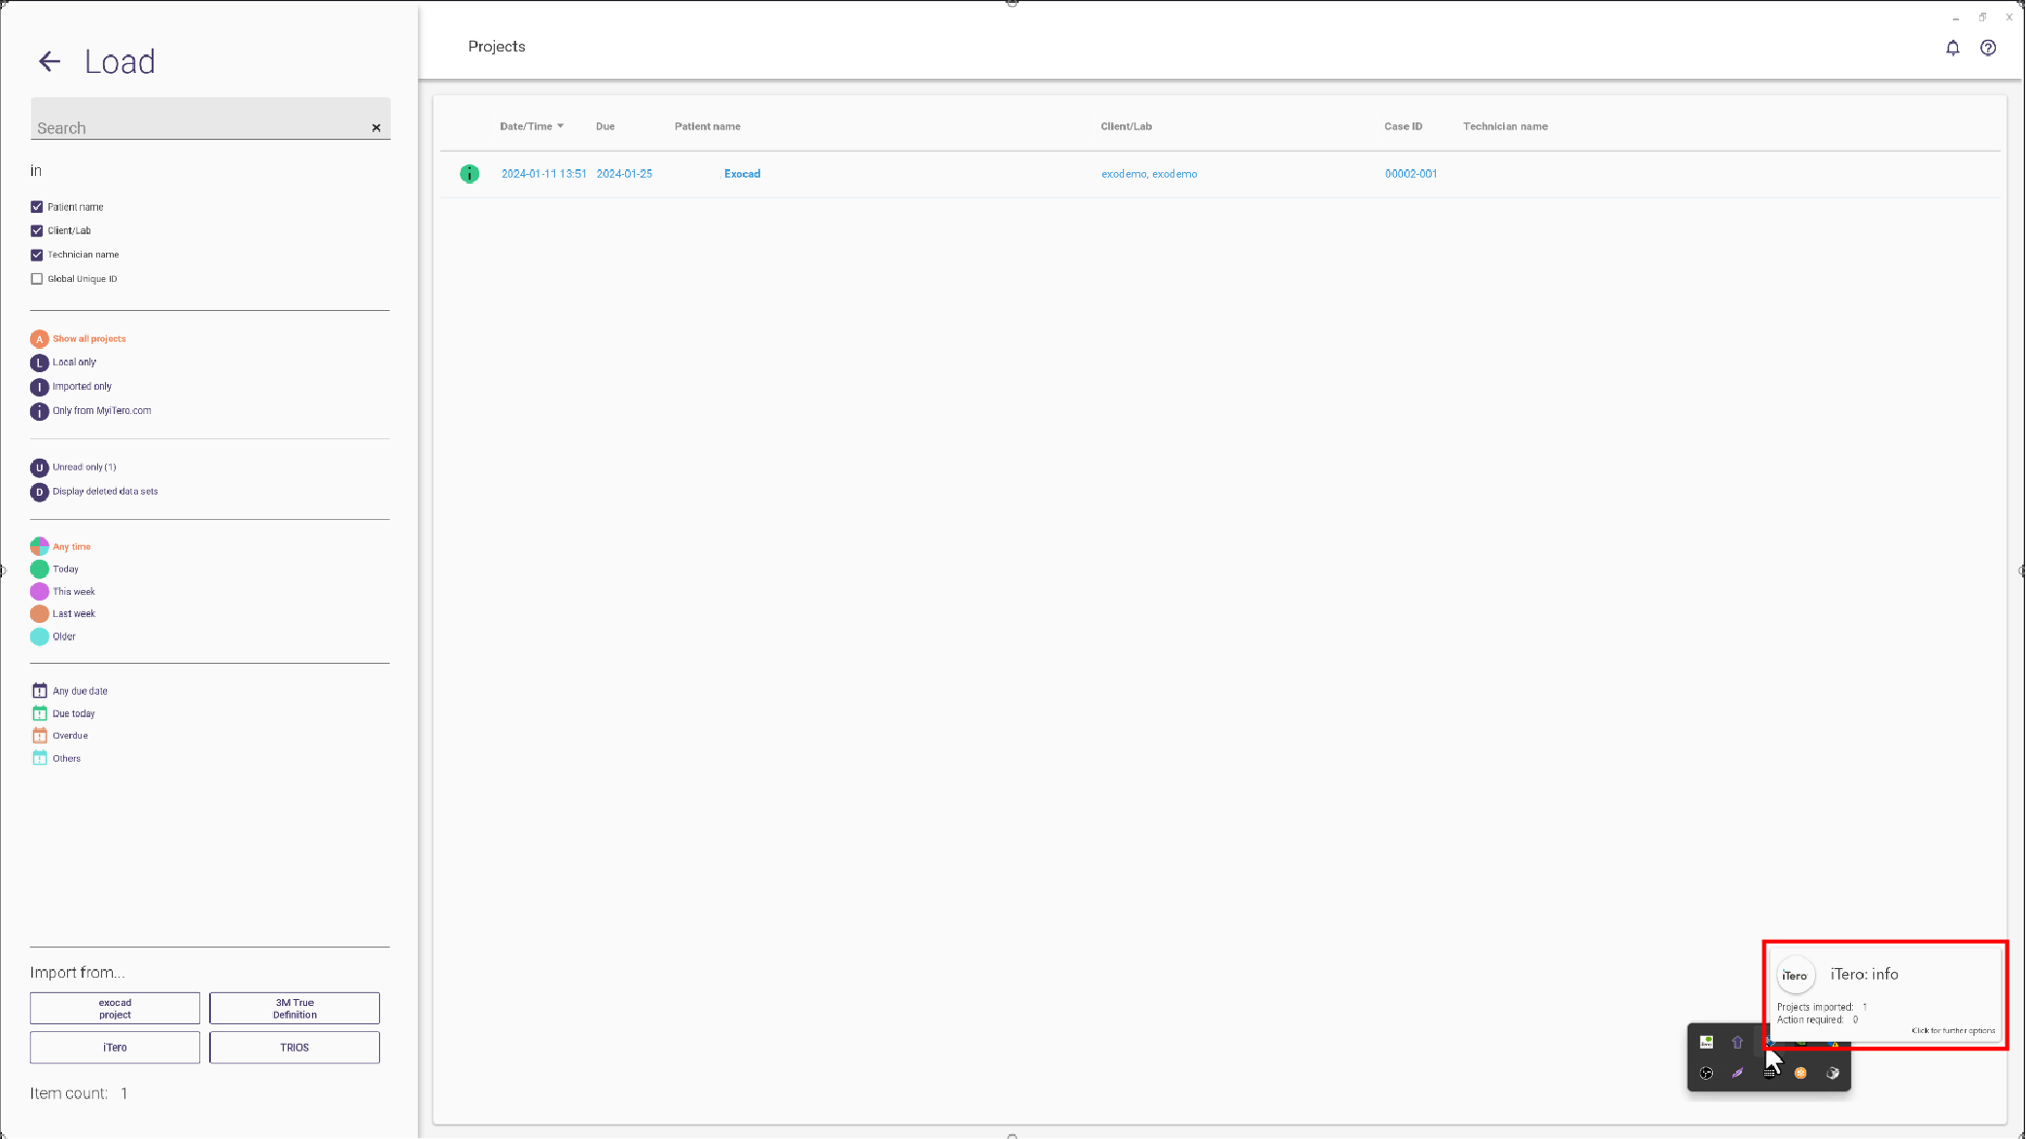Image resolution: width=2026 pixels, height=1139 pixels.
Task: Open the Exocad patient project
Action: coord(742,174)
